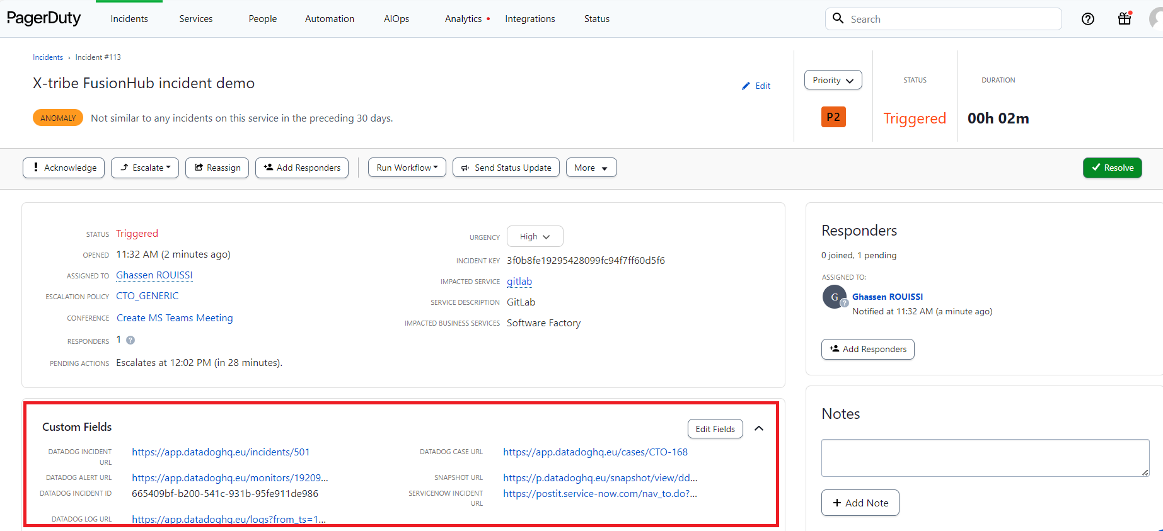Click the Reassign button
The height and width of the screenshot is (531, 1163).
217,168
